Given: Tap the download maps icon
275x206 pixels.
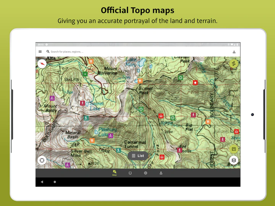Looking at the screenshot, I should [234, 51].
